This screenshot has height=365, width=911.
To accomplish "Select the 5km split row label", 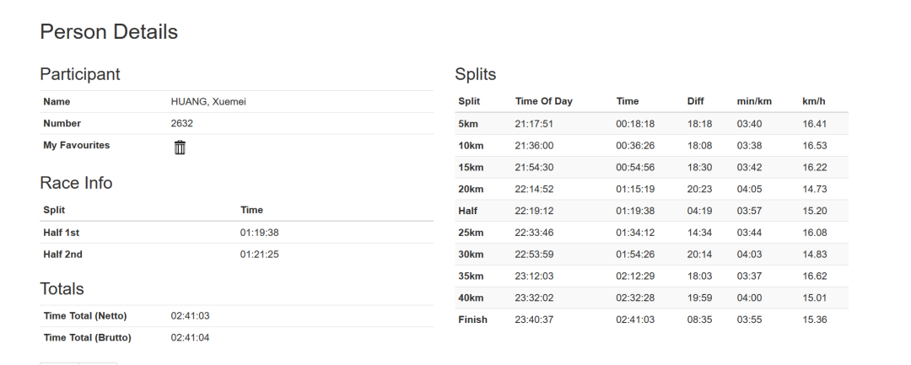I will [468, 124].
